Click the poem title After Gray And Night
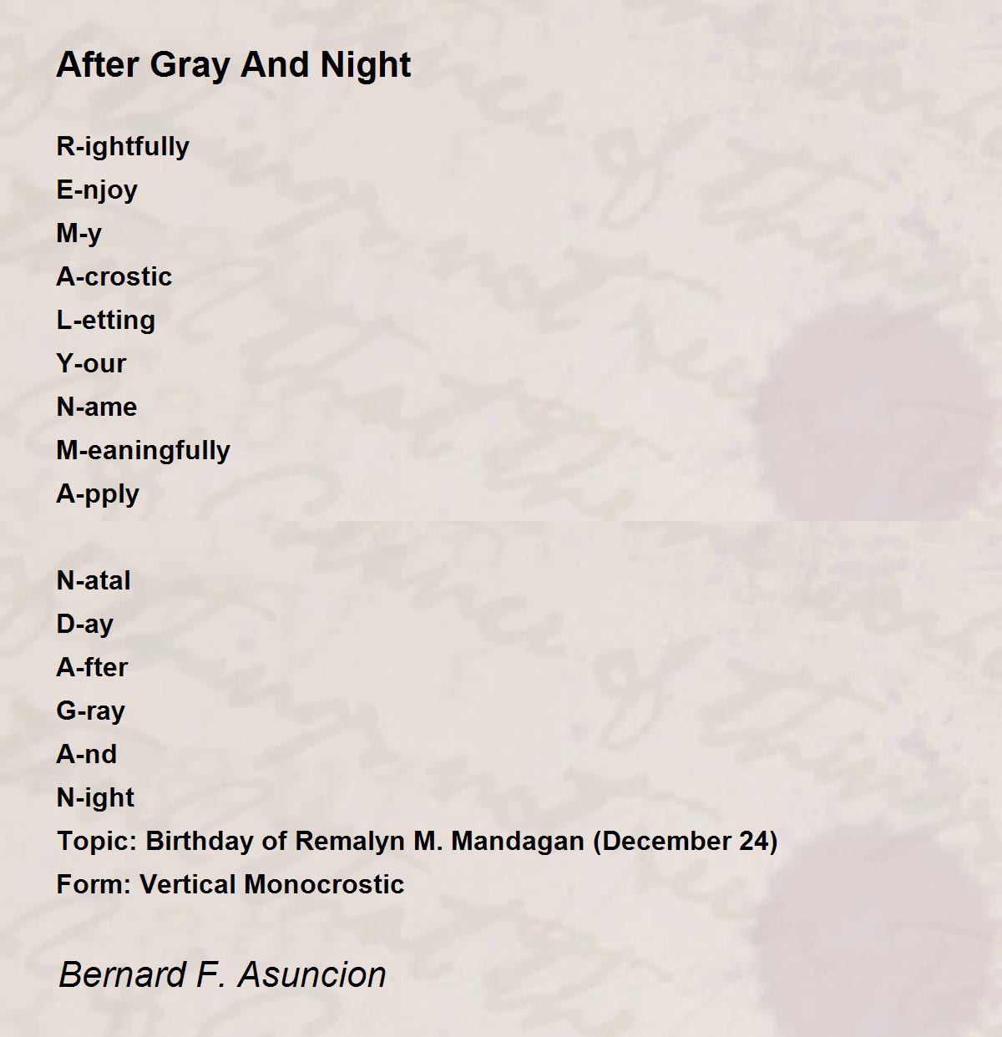Image resolution: width=1002 pixels, height=1037 pixels. [233, 65]
